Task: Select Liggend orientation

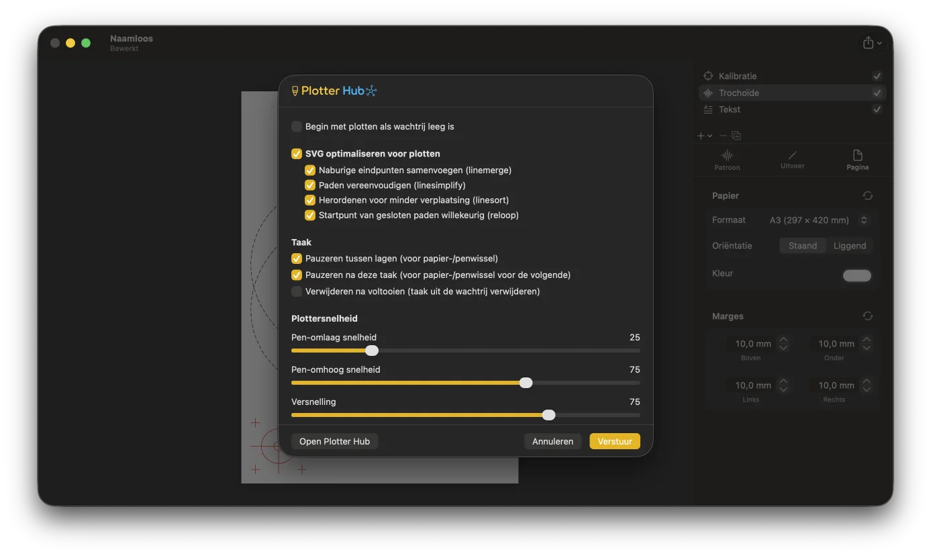Action: point(850,246)
